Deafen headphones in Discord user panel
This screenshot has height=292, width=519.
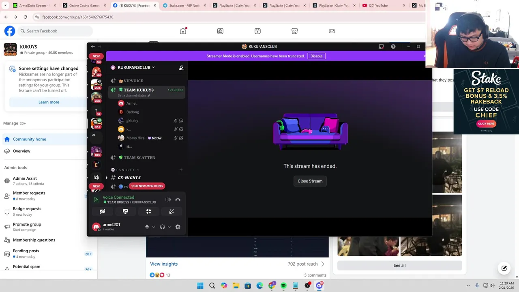coord(162,227)
